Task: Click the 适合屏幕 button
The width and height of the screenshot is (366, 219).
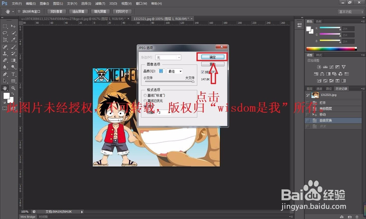Action: point(78,11)
